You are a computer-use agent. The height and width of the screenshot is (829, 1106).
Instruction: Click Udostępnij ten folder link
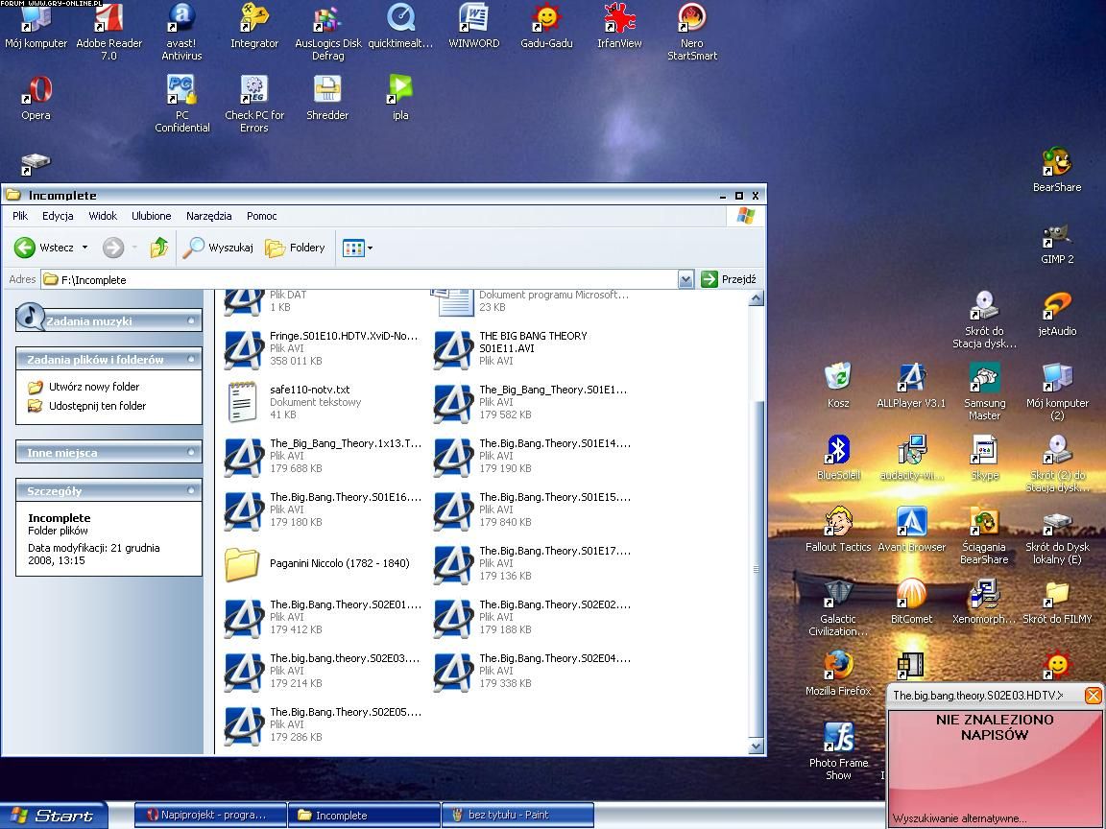tap(97, 406)
